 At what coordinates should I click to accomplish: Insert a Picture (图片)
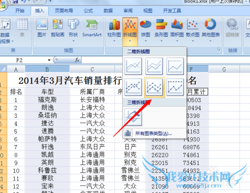tap(42, 28)
